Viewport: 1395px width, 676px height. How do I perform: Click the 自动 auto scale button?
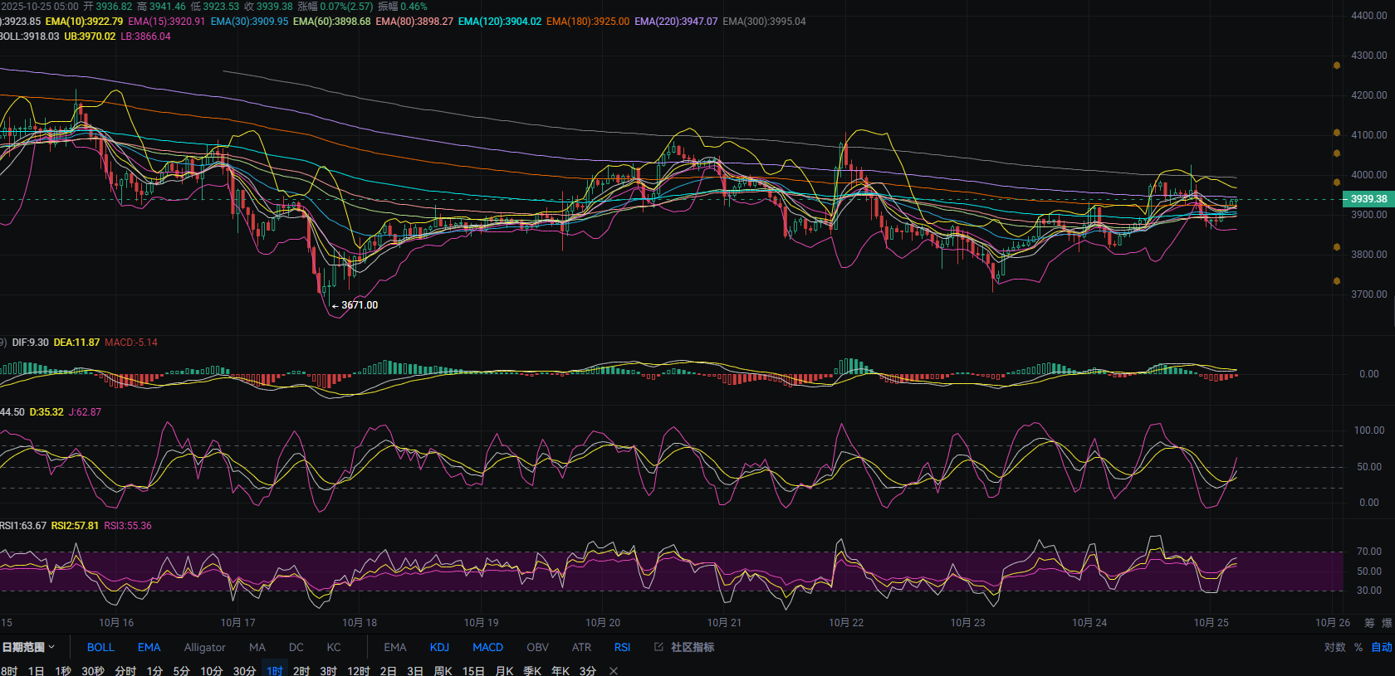pos(1381,647)
